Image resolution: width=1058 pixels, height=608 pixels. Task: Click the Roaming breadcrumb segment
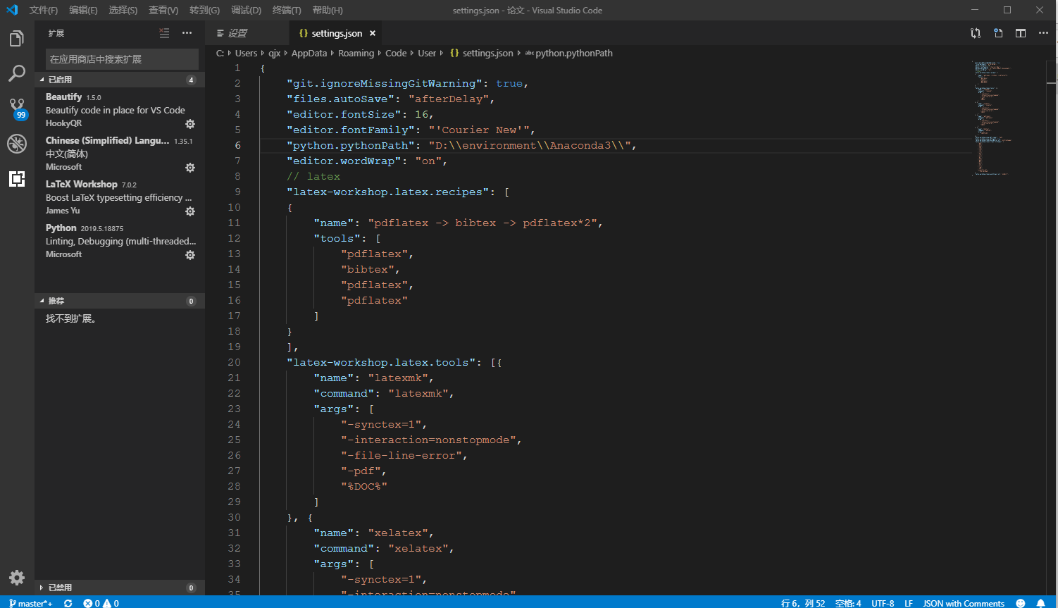pos(356,53)
